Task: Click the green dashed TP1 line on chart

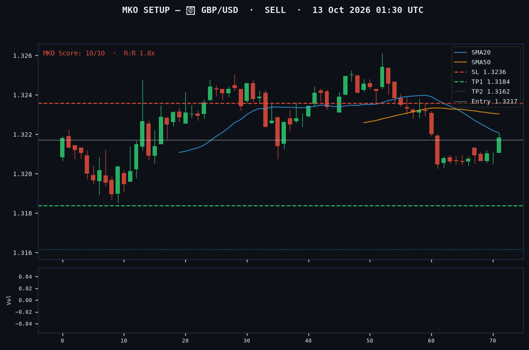Action: coord(281,205)
